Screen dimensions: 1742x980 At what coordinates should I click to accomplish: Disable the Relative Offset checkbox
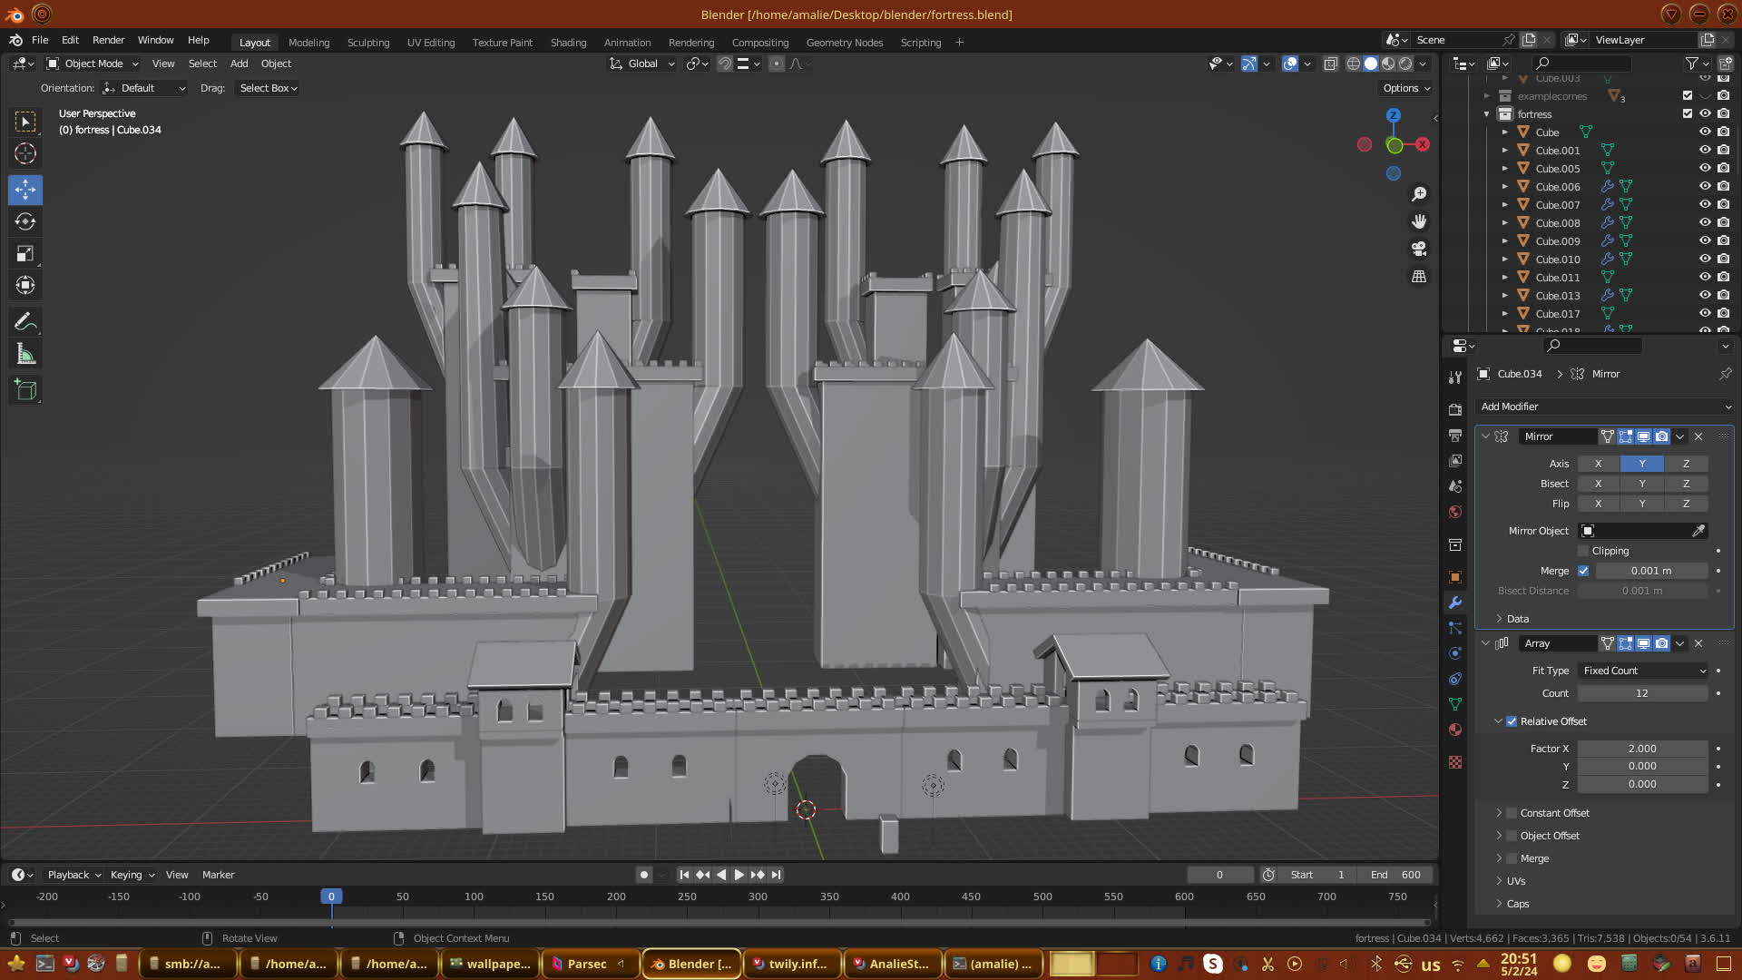(x=1512, y=721)
